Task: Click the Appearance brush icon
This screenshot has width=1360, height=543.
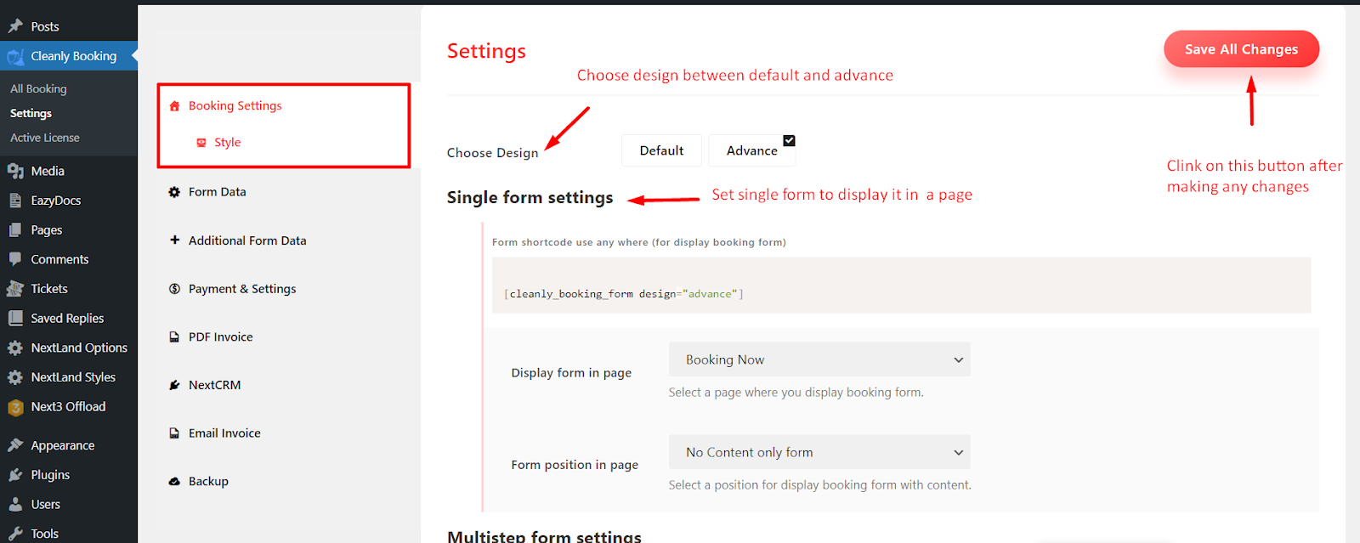Action: [15, 445]
